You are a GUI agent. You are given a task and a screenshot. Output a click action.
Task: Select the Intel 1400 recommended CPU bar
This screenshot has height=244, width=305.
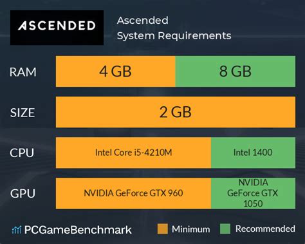click(254, 153)
